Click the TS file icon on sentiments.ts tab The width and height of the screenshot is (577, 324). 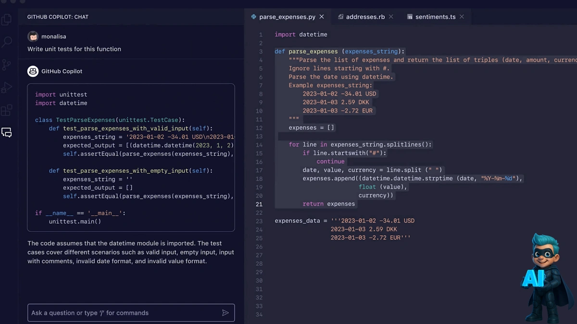[410, 17]
